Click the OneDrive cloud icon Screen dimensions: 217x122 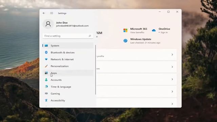[154, 30]
